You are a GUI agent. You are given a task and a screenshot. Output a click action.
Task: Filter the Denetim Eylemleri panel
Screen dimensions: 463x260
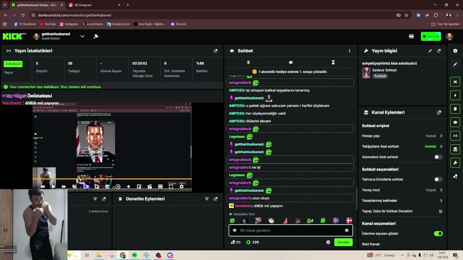pyautogui.click(x=207, y=199)
